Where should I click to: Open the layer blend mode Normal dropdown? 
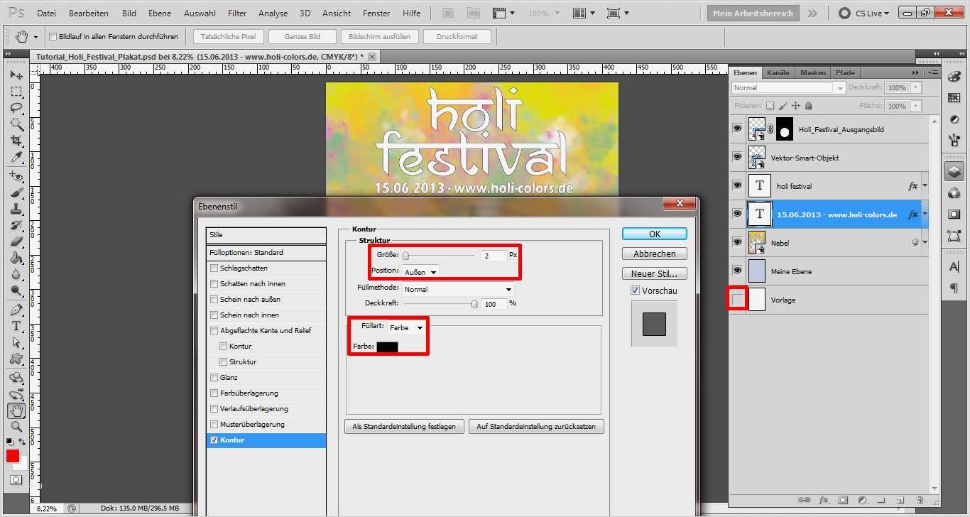point(788,88)
